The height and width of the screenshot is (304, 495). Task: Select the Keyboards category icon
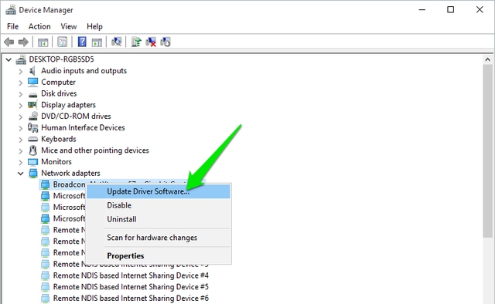click(x=32, y=139)
